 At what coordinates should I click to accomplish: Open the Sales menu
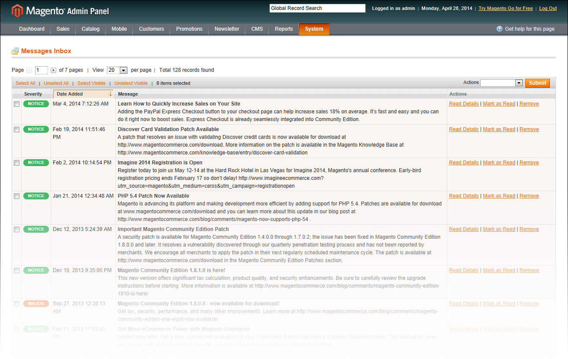[63, 29]
